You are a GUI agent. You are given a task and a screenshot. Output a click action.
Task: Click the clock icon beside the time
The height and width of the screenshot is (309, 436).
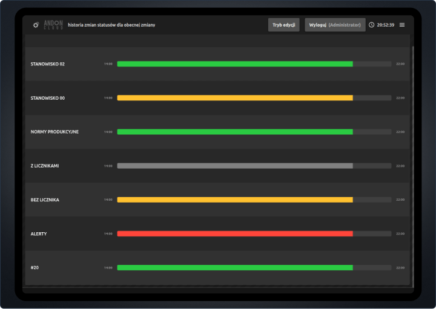[x=371, y=25]
